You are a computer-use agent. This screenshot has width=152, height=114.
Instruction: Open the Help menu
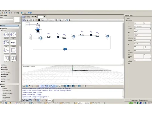(9, 10)
